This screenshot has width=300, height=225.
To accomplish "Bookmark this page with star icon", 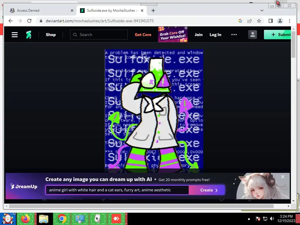I will (259, 21).
